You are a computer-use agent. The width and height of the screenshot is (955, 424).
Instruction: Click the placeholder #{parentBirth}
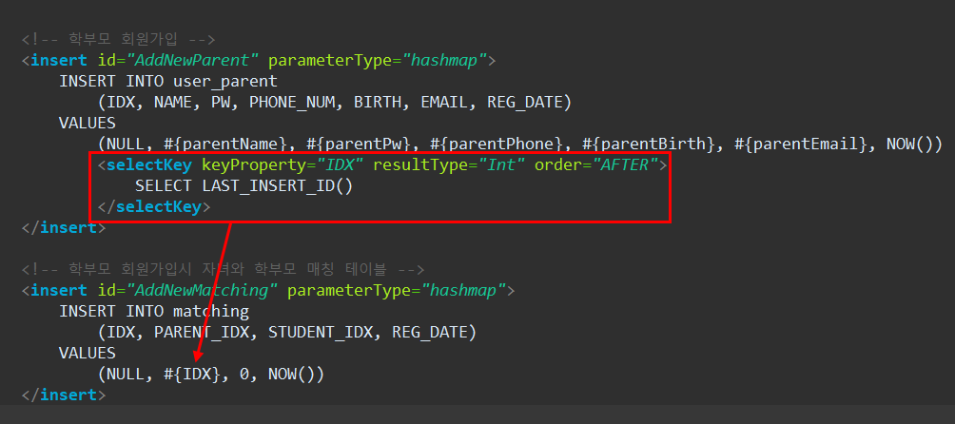pos(648,145)
